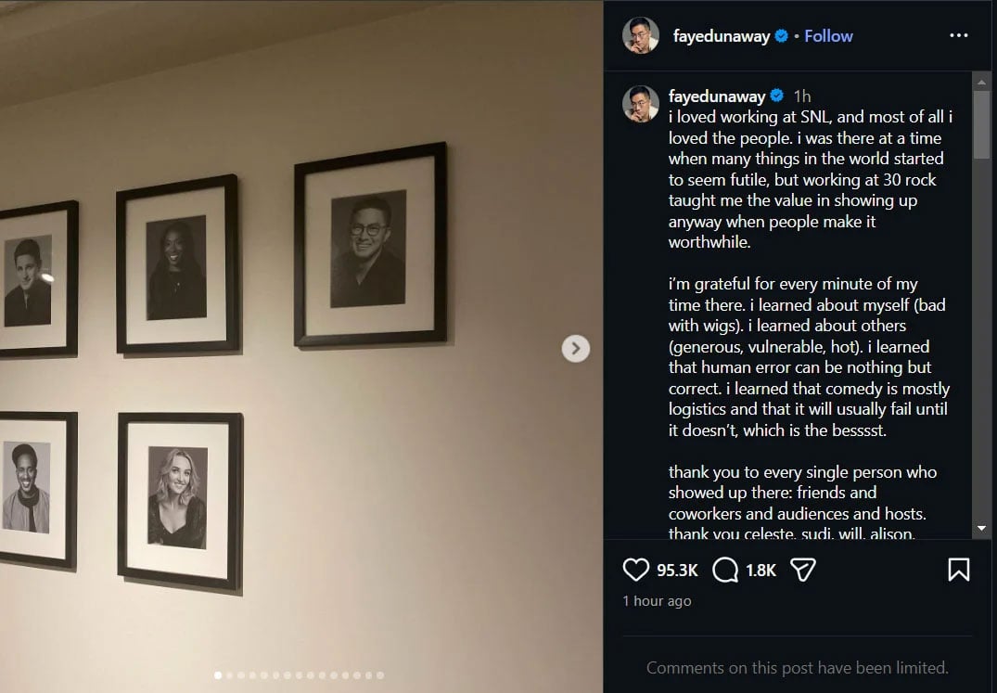Save the post with the bookmark icon
The height and width of the screenshot is (693, 997).
(959, 570)
